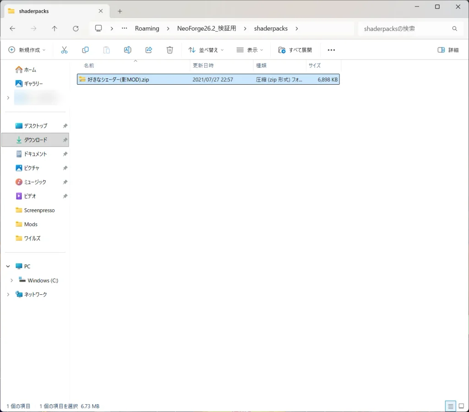This screenshot has height=412, width=469.
Task: Go forward with the right arrow
Action: 33,28
